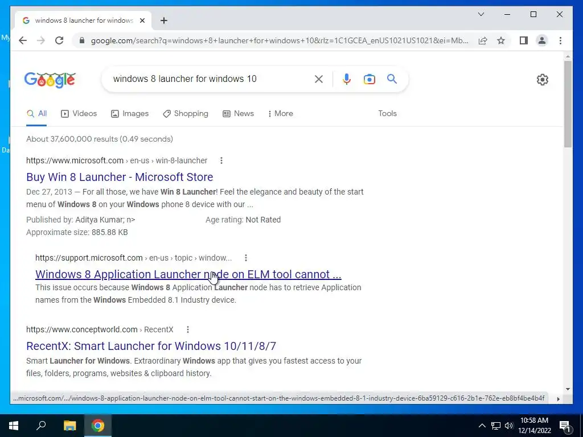Expand the More search categories

point(281,114)
